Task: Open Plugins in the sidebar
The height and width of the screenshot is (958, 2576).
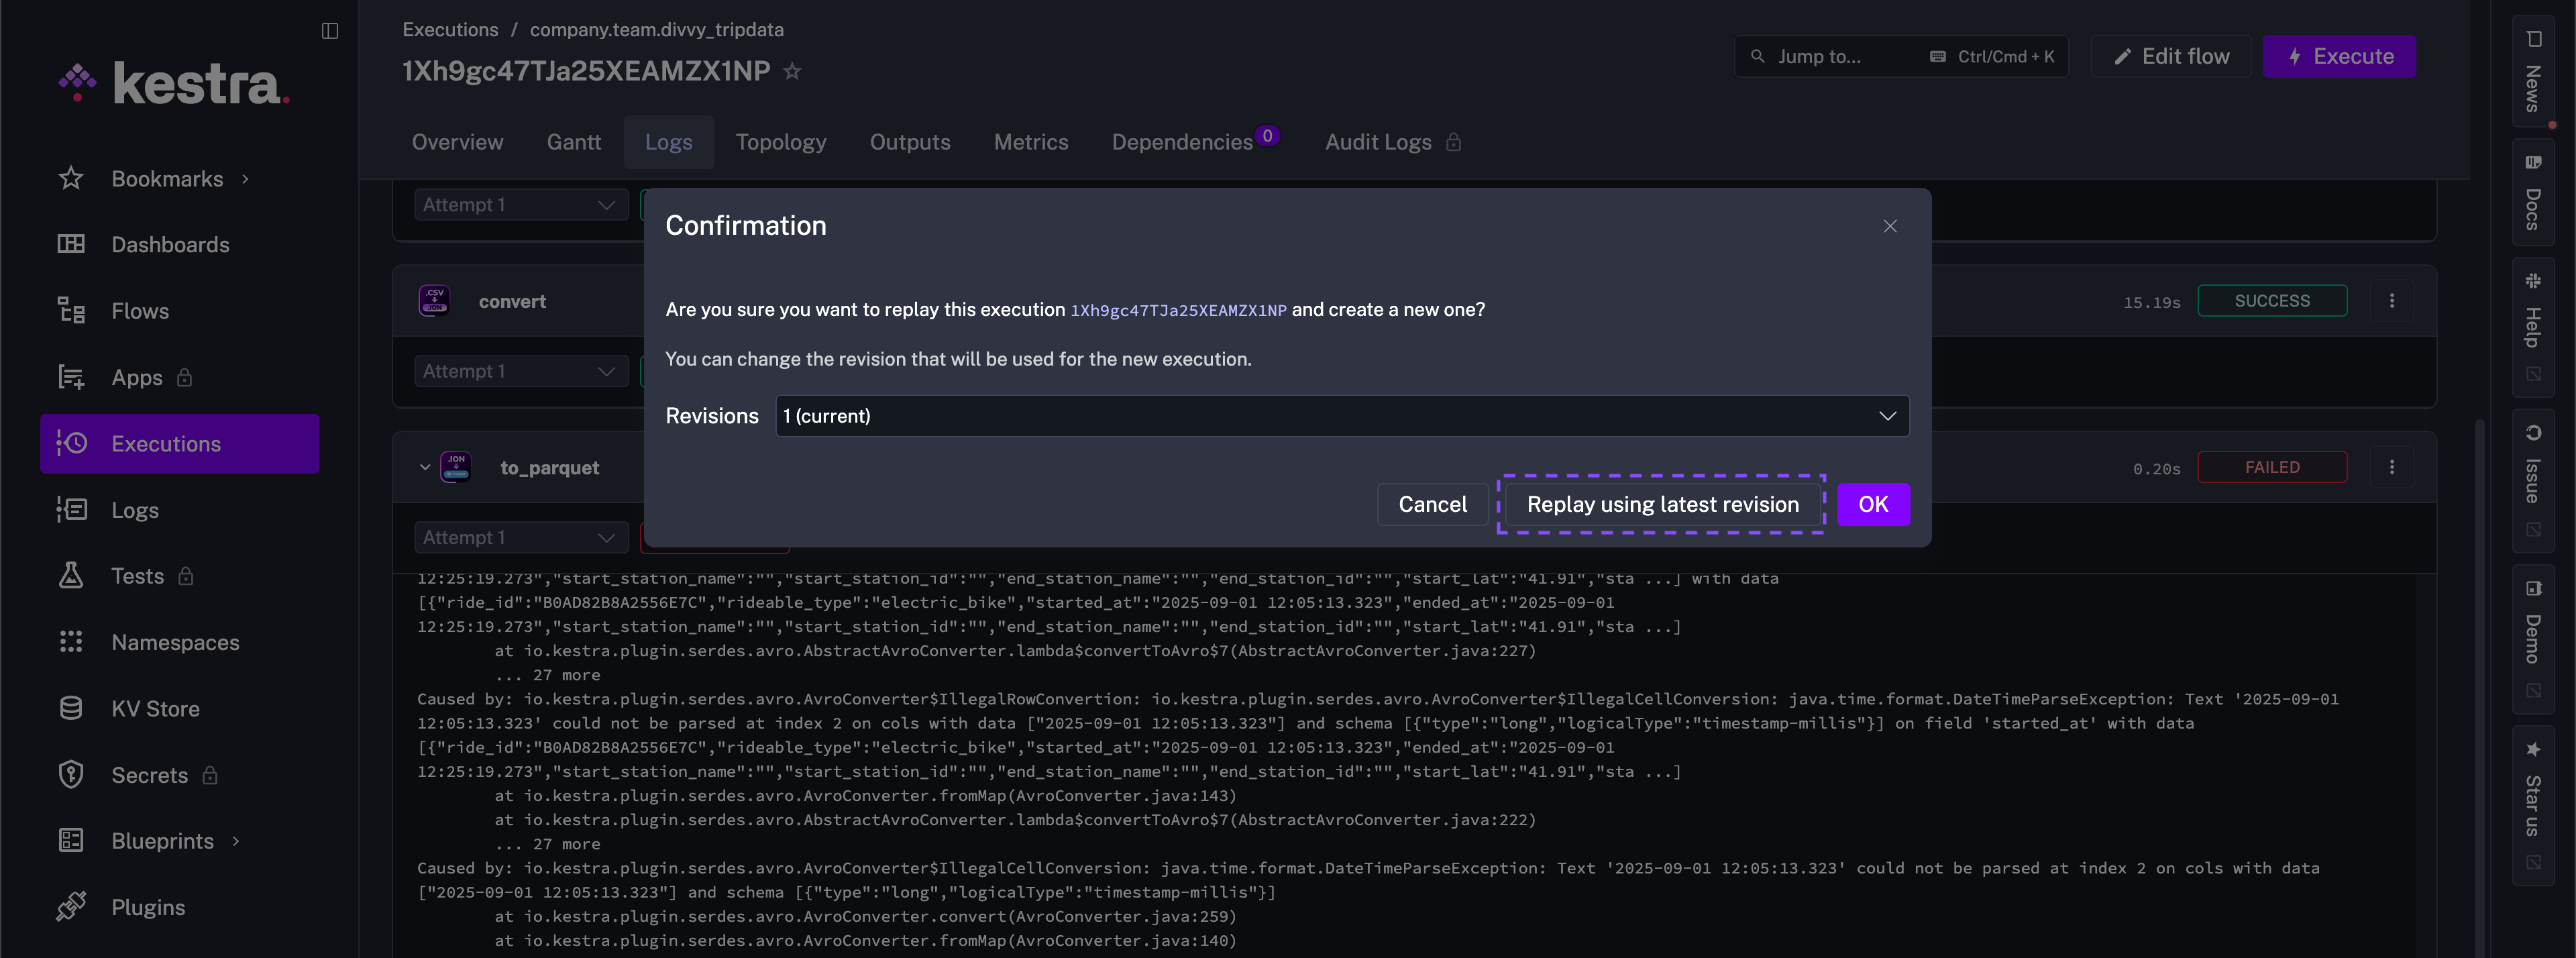Action: pyautogui.click(x=148, y=907)
